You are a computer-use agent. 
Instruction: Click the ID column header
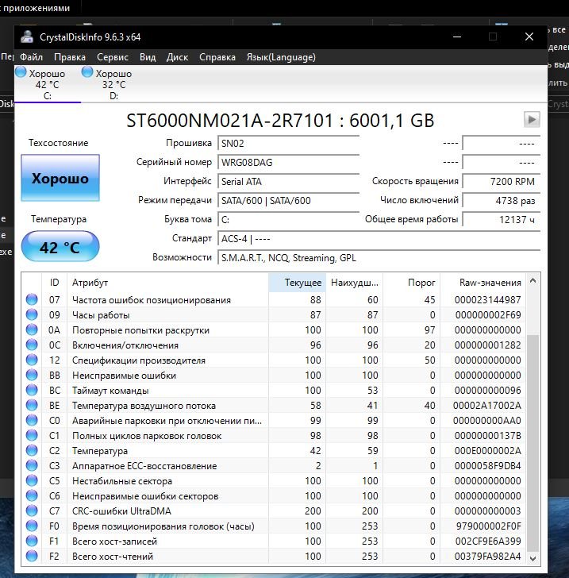(54, 283)
